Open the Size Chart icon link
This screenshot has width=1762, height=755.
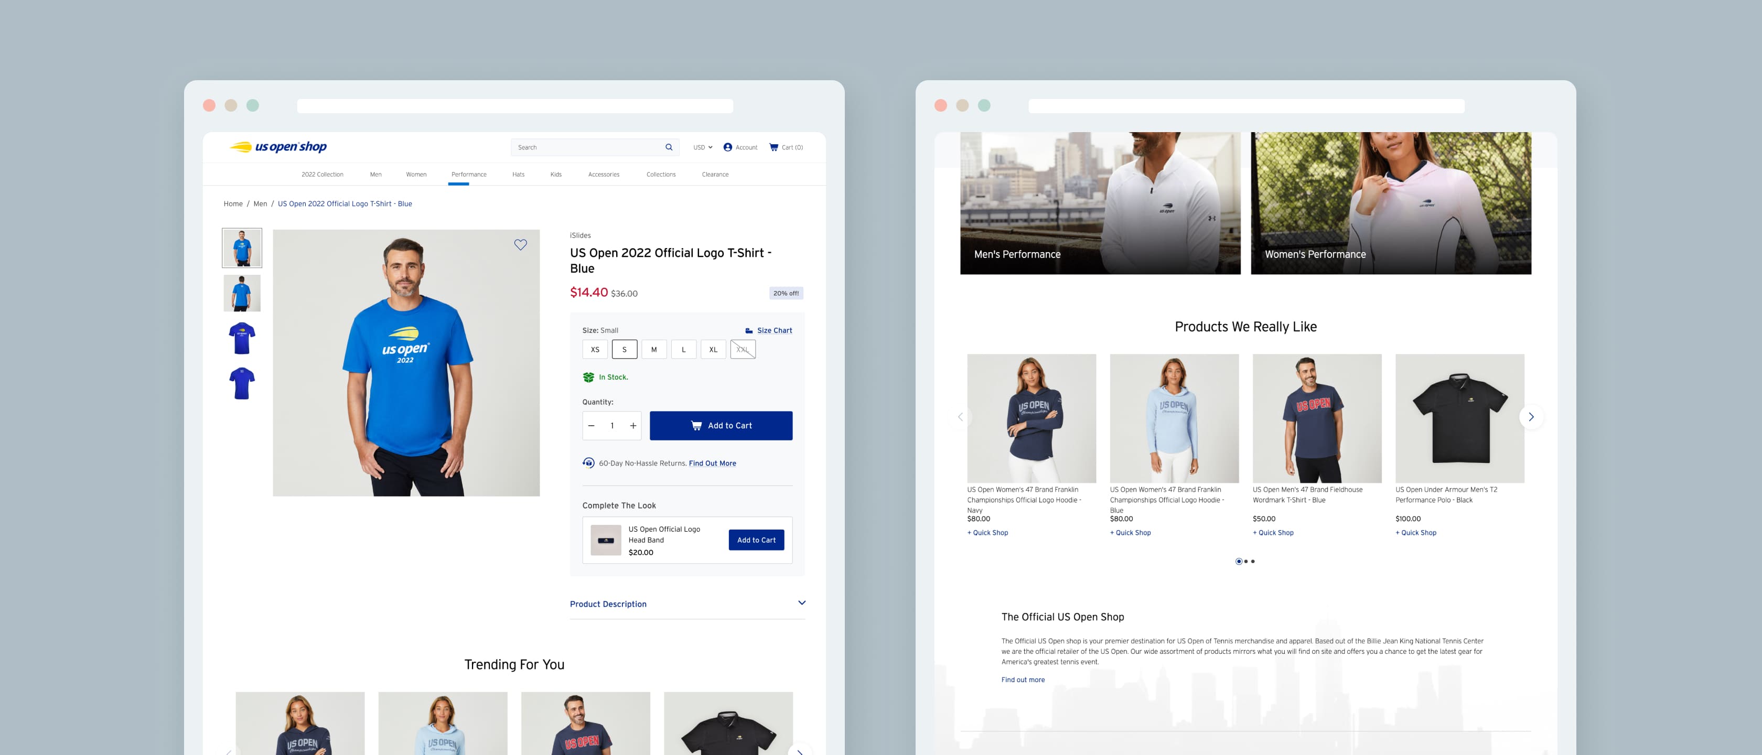pyautogui.click(x=749, y=330)
